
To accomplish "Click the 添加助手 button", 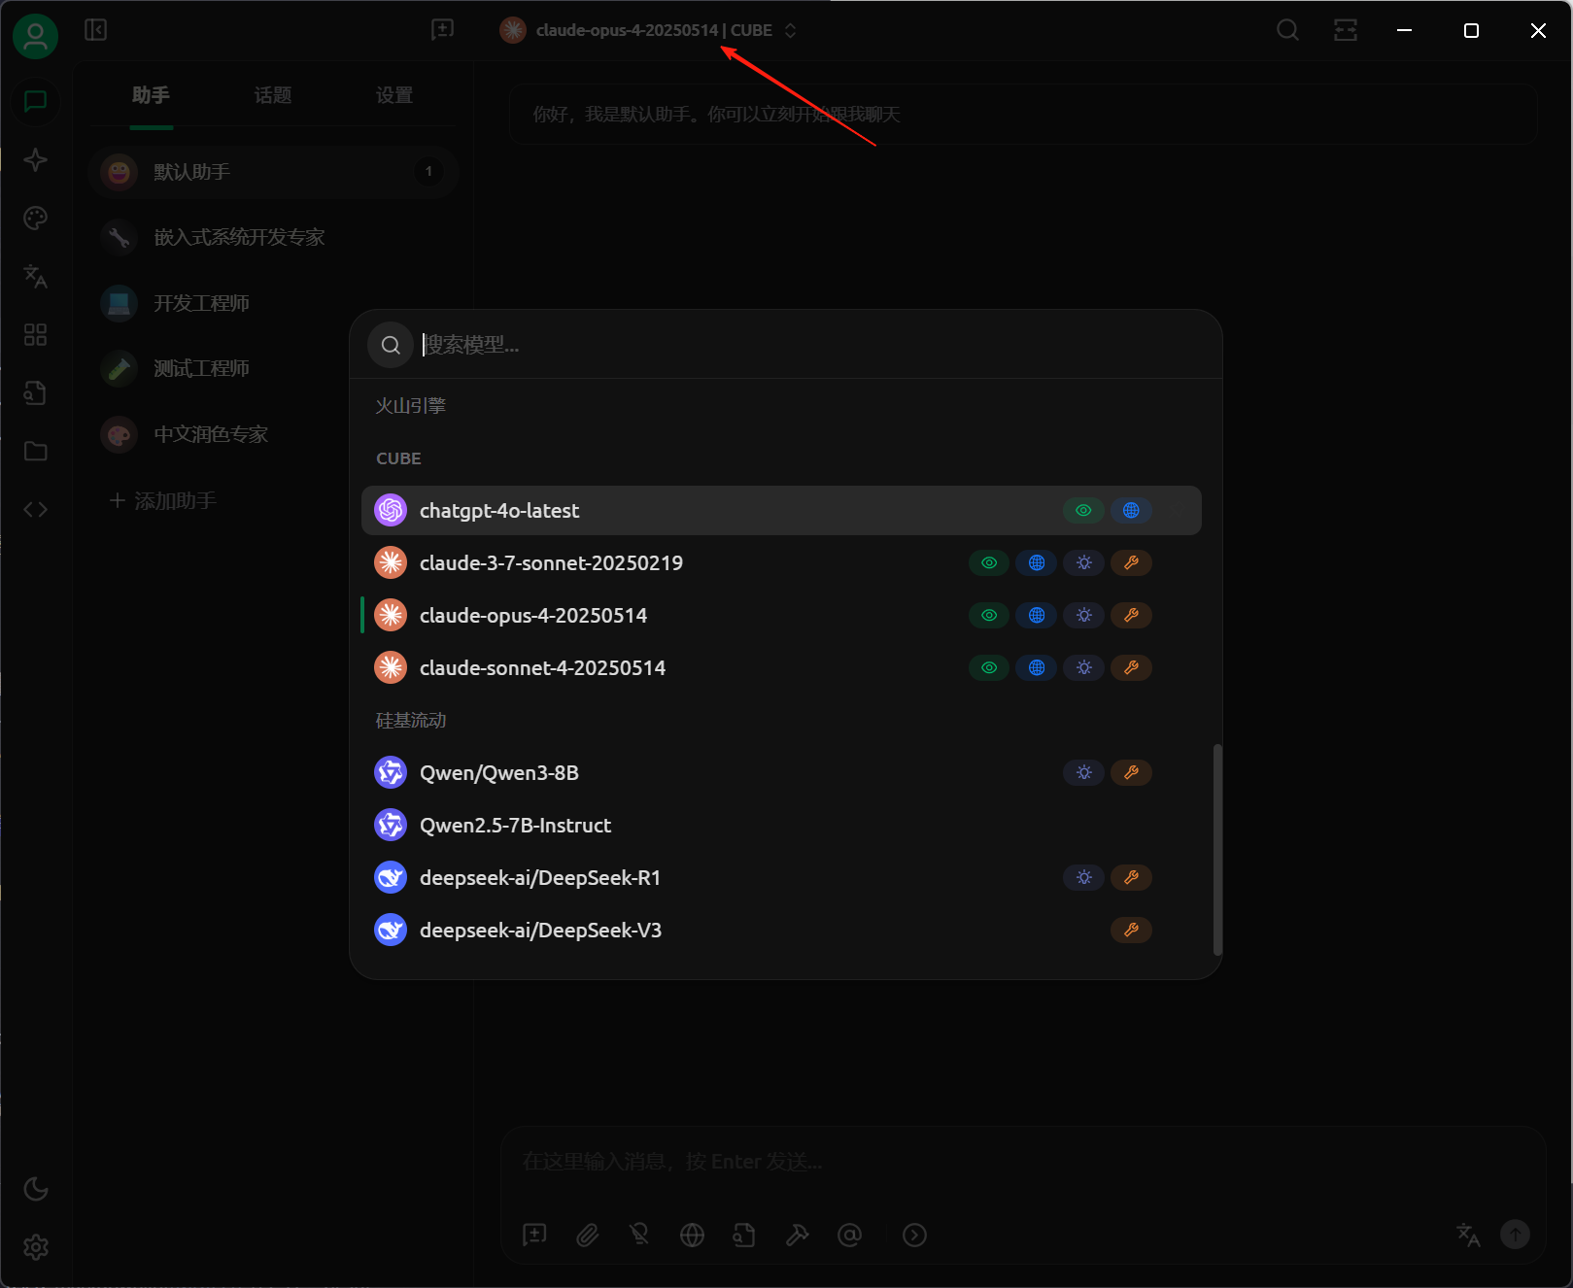I will [x=163, y=500].
